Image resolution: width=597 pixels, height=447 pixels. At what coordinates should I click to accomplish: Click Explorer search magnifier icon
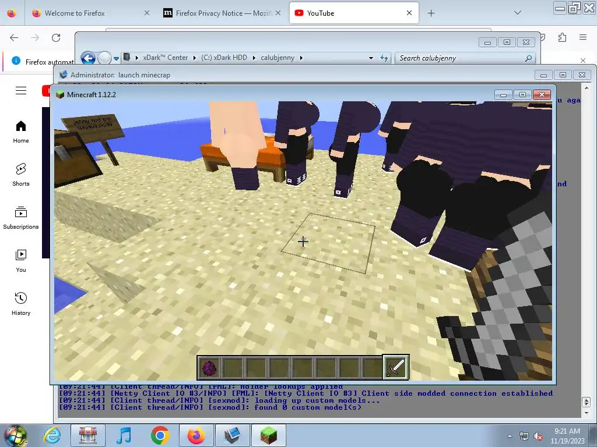click(528, 58)
